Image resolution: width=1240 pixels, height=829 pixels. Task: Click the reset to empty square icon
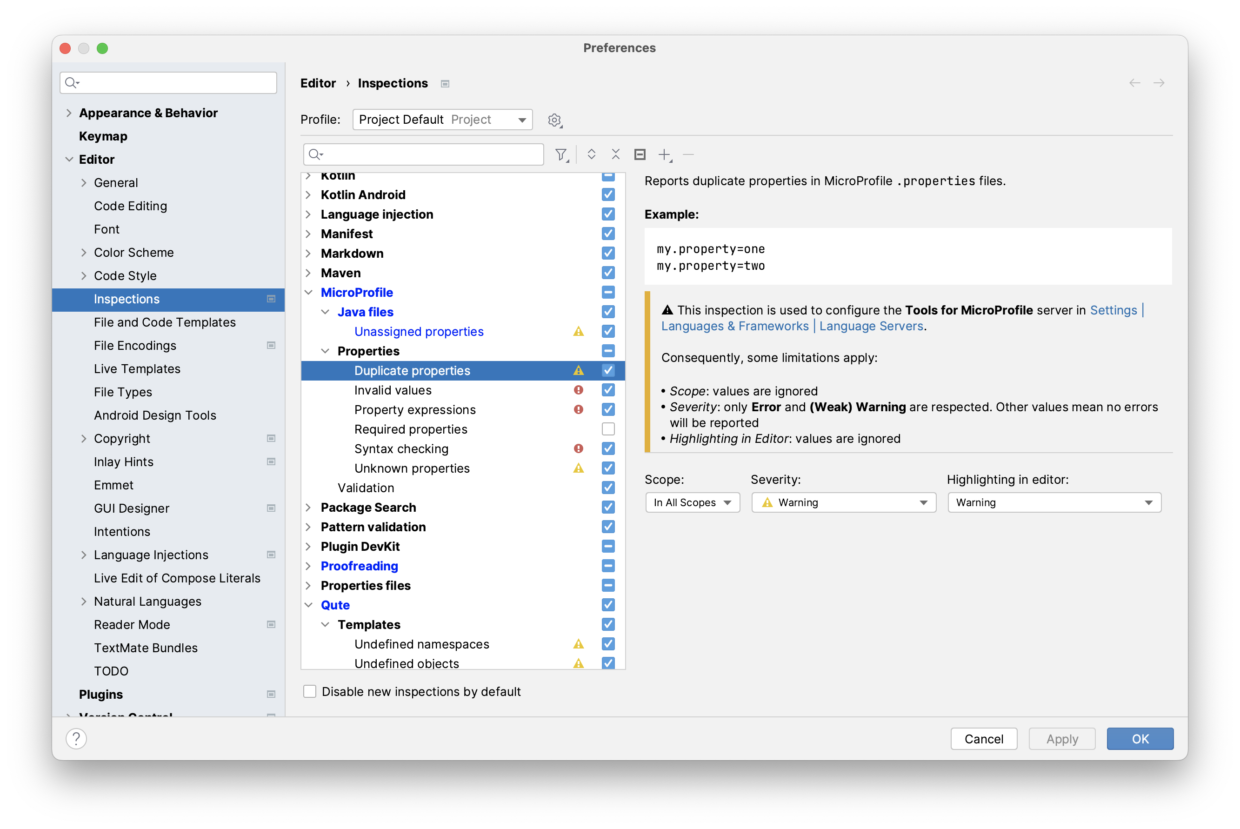tap(640, 154)
